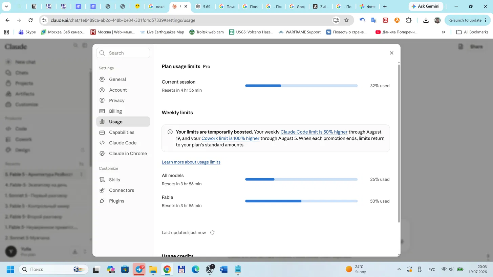Screen dimensions: 493x277
Task: Click the red fast-forward extension icon
Action: (385, 20)
